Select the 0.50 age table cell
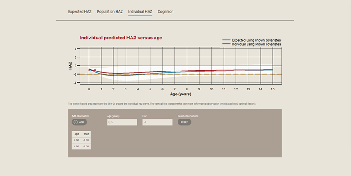The image size is (351, 176). point(76,147)
